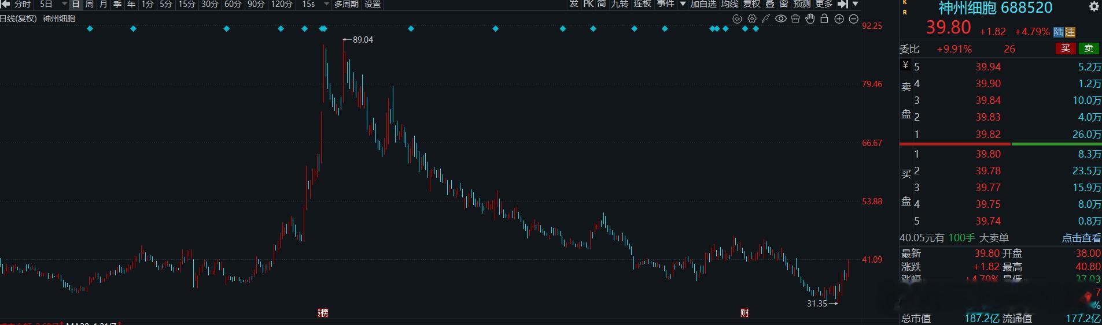Toggle the eye visibility icon above the chart

pyautogui.click(x=781, y=19)
